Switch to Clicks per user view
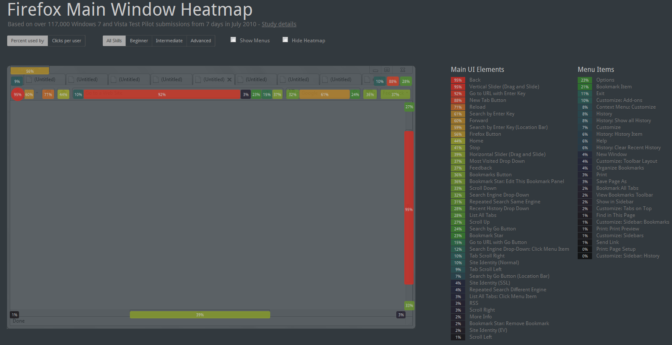This screenshot has height=345, width=672. click(66, 41)
